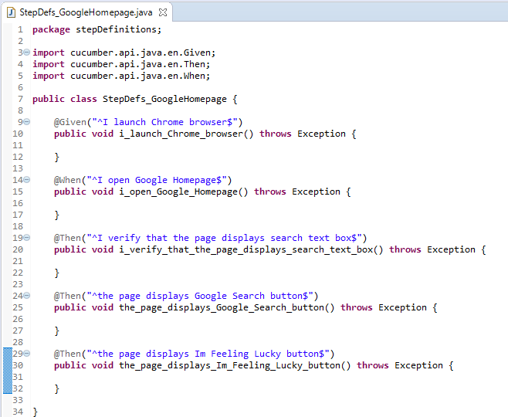Viewport: 508px width, 417px height.
Task: Click 'throws' keyword on line 20
Action: [405, 249]
